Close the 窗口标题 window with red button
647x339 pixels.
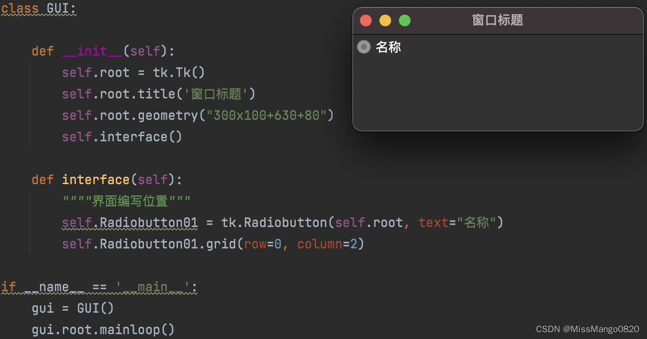coord(366,20)
